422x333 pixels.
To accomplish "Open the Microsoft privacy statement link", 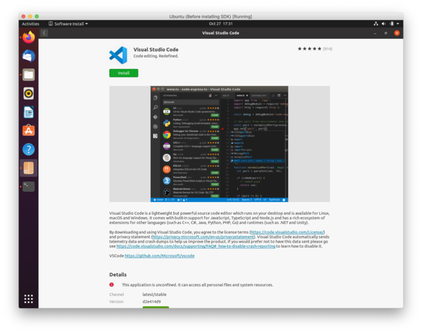I will point(203,237).
